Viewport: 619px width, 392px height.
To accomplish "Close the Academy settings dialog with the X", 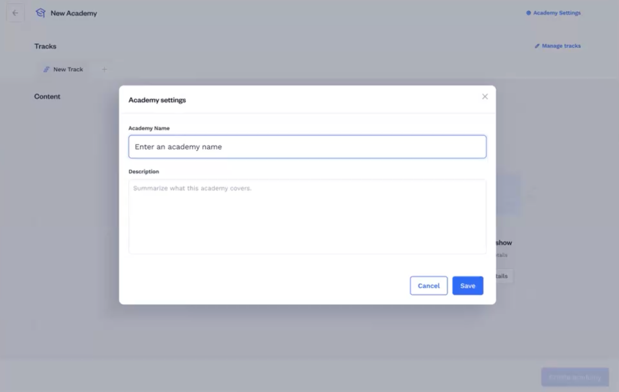I will (x=485, y=96).
